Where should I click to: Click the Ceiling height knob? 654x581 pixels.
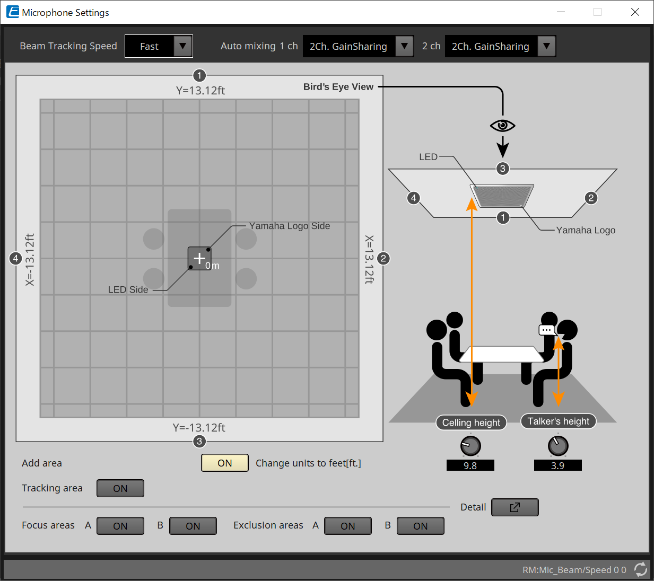470,446
